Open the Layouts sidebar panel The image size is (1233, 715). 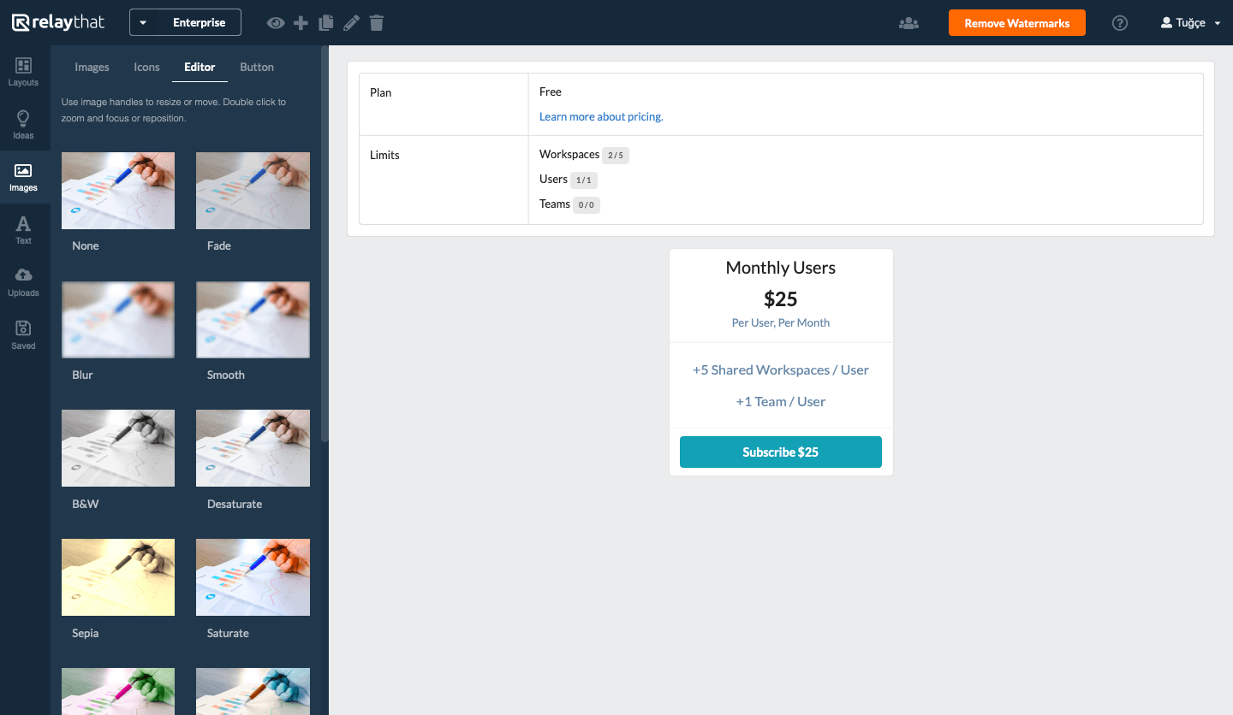23,72
